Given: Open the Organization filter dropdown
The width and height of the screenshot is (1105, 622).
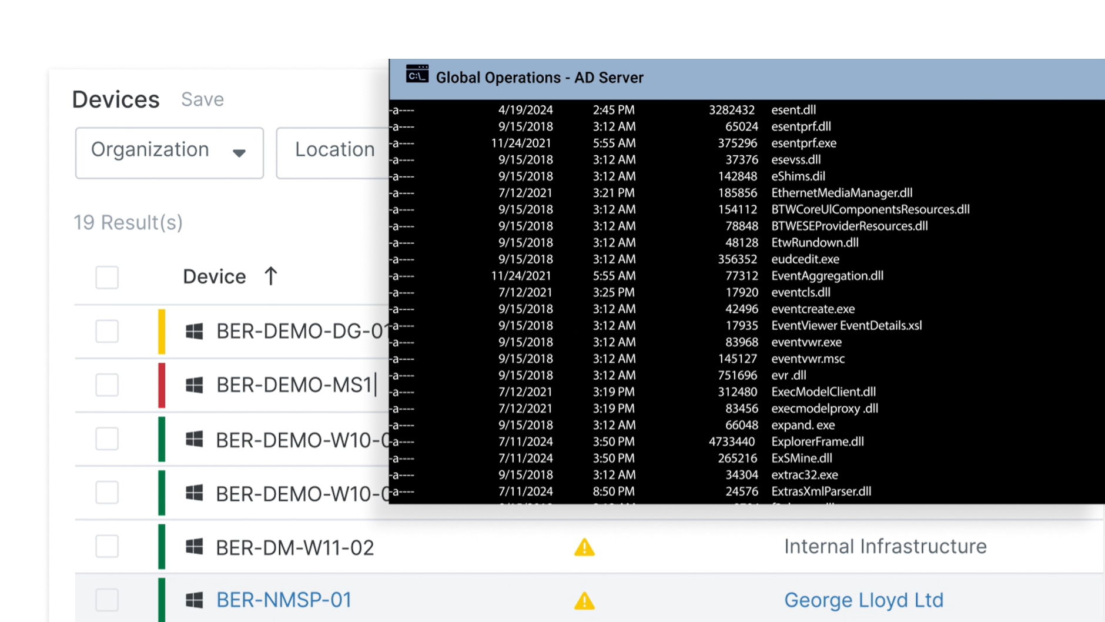Looking at the screenshot, I should (x=169, y=152).
